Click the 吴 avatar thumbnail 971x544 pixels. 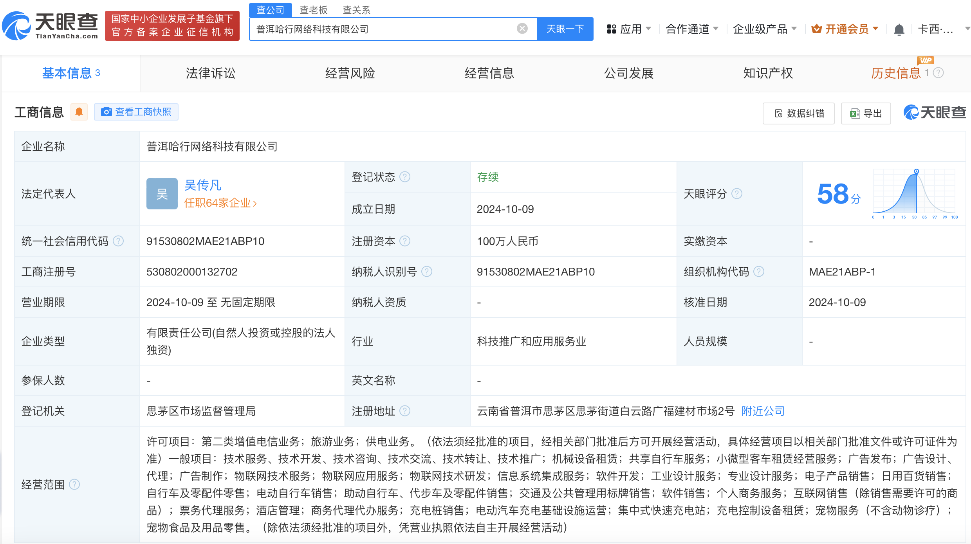coord(162,194)
